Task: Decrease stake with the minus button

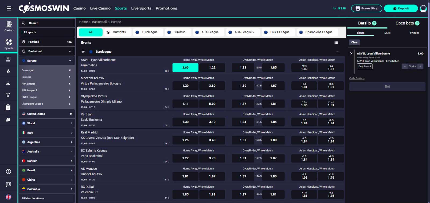Action: click(404, 66)
